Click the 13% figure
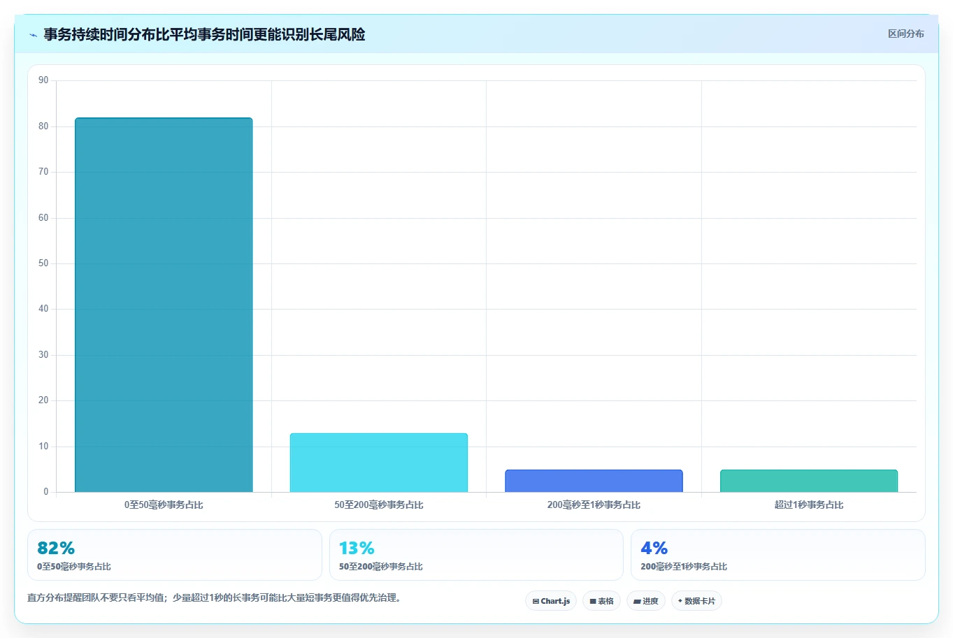The image size is (953, 638). click(357, 548)
